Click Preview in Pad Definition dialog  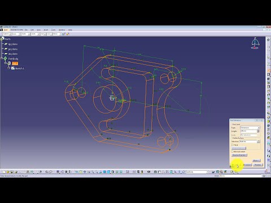click(258, 165)
